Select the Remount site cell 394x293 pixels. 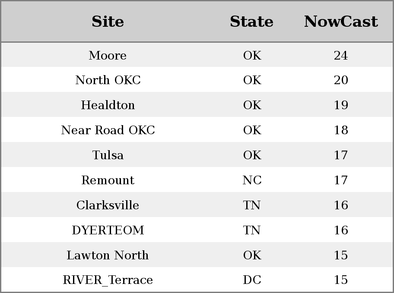tap(108, 180)
